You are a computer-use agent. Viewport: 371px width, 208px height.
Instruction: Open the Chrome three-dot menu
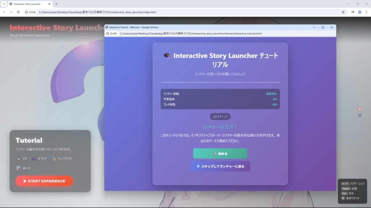[x=366, y=12]
